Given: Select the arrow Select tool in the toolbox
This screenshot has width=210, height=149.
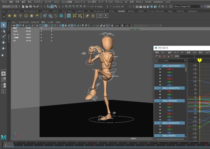Looking at the screenshot, I should [4, 25].
